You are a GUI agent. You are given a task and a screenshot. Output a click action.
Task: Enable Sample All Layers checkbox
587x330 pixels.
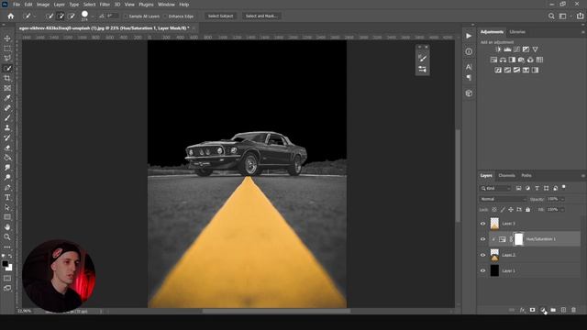(126, 16)
